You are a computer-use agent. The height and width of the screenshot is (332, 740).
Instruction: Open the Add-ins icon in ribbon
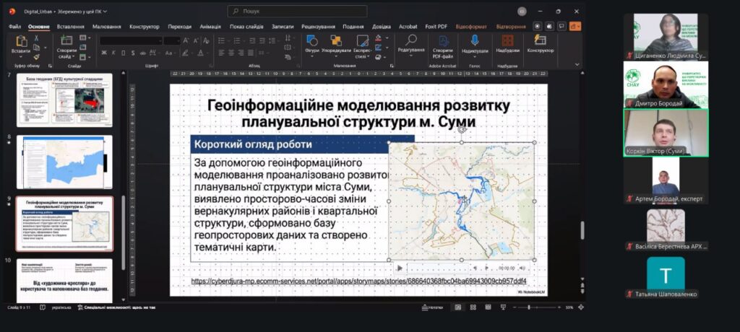[x=507, y=43]
